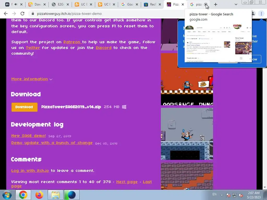Viewport: 267px width, 200px height.
Task: Open the Patreon link
Action: 72,42
